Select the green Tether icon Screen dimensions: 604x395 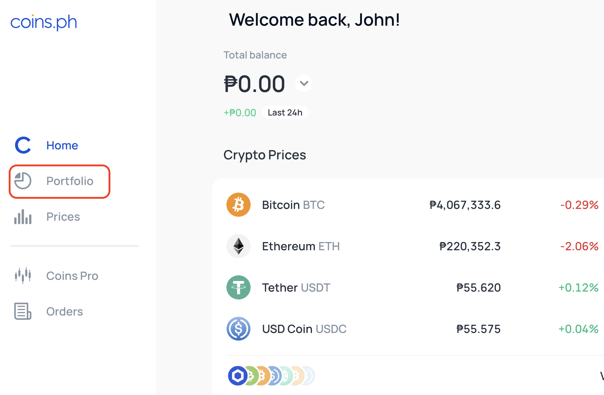(238, 287)
